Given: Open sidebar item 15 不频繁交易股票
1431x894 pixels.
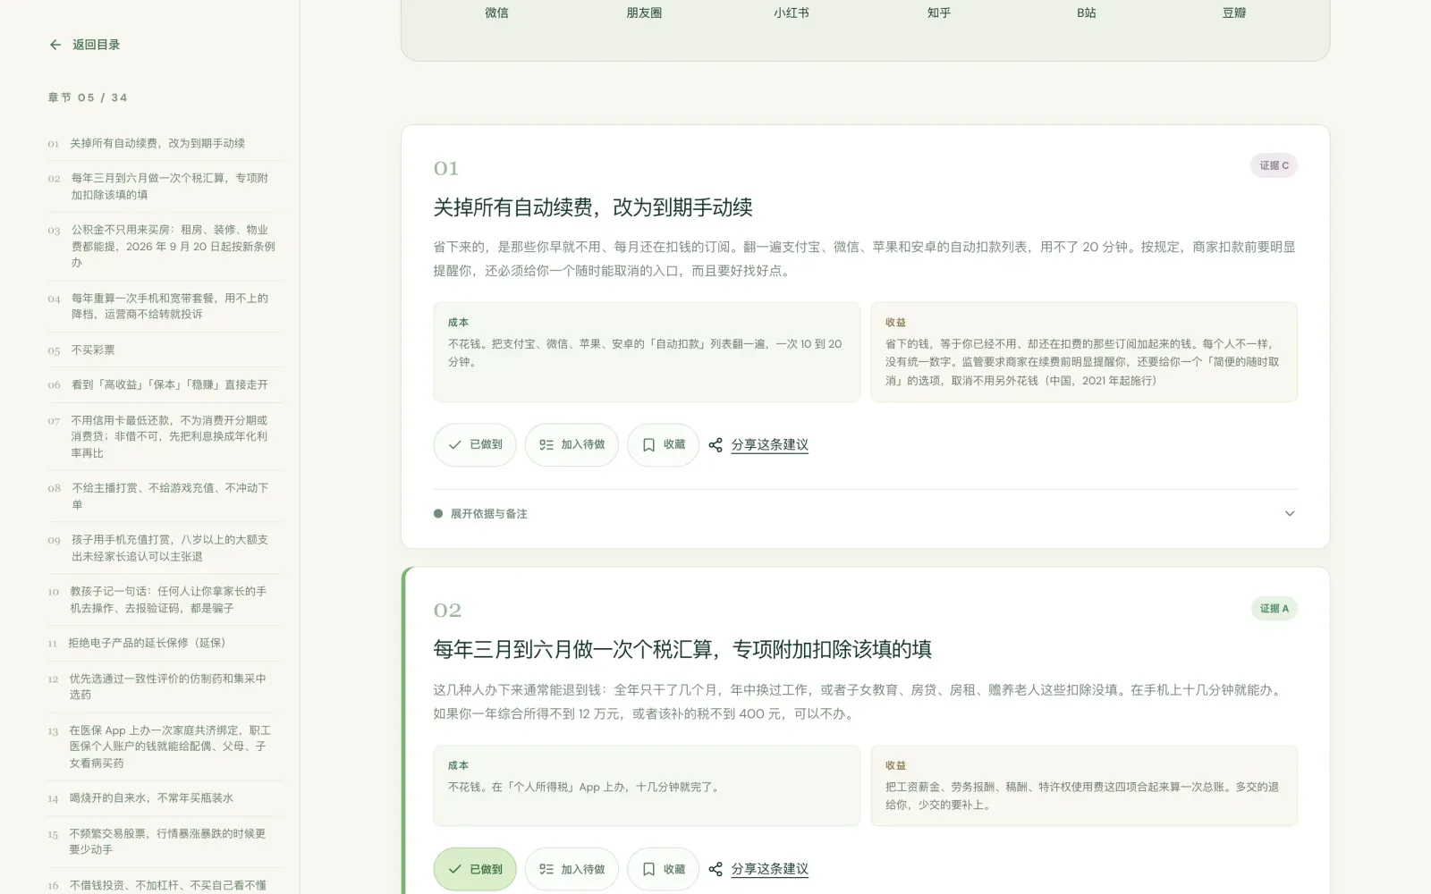Looking at the screenshot, I should pos(165,841).
